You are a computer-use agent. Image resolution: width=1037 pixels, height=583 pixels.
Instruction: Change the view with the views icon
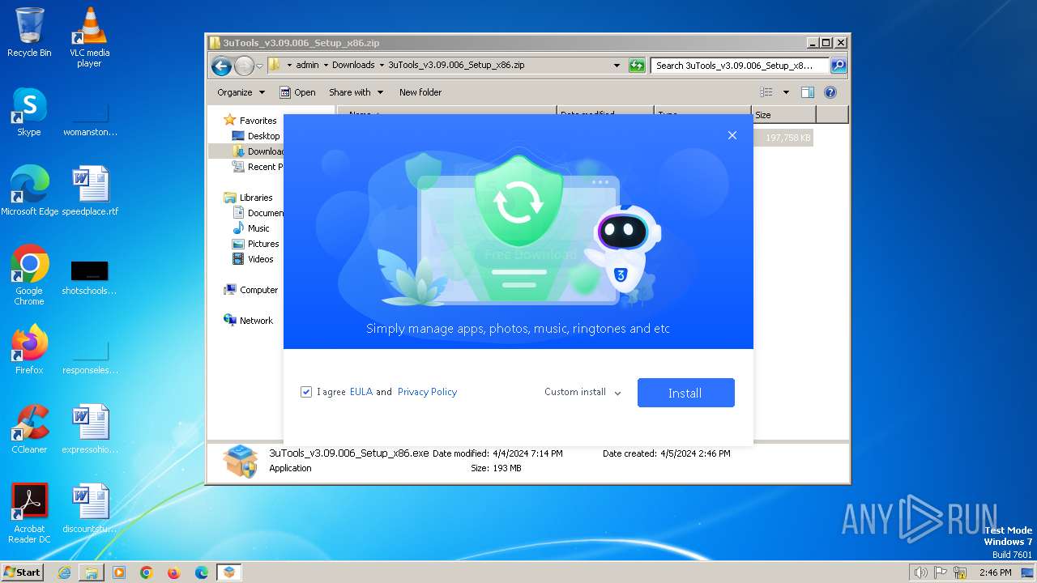766,92
